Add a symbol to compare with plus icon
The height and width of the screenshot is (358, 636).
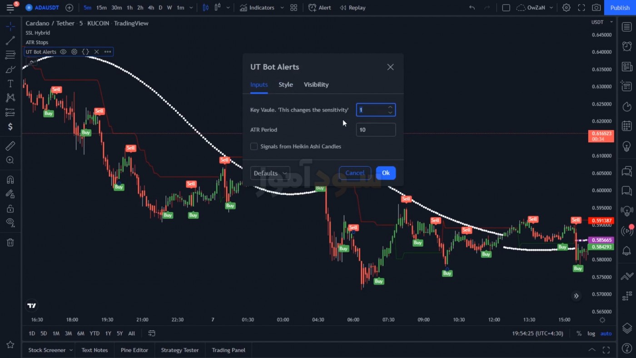point(69,8)
